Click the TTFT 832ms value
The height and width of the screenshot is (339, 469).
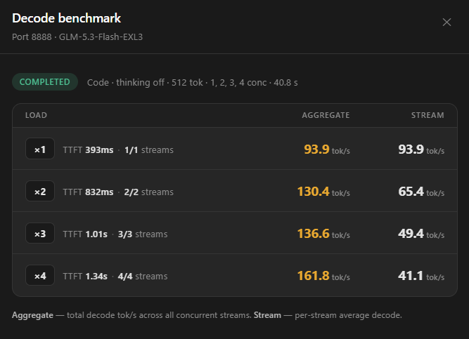[88, 192]
